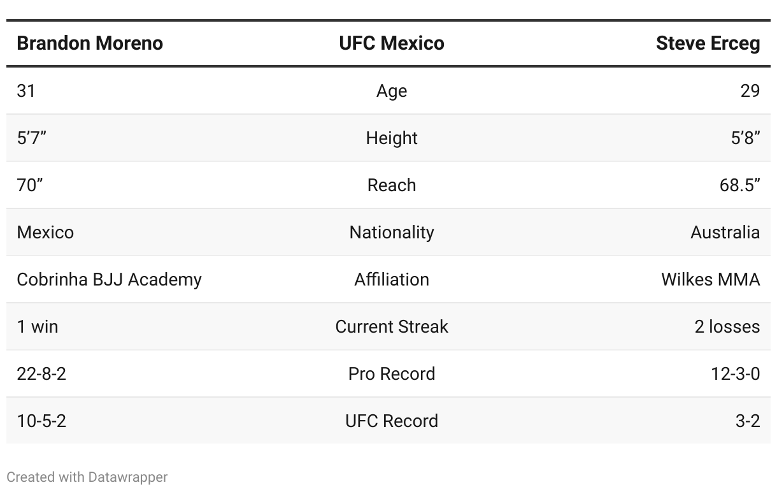Image resolution: width=777 pixels, height=492 pixels.
Task: Click the Brandon Moreno column header
Action: (90, 43)
